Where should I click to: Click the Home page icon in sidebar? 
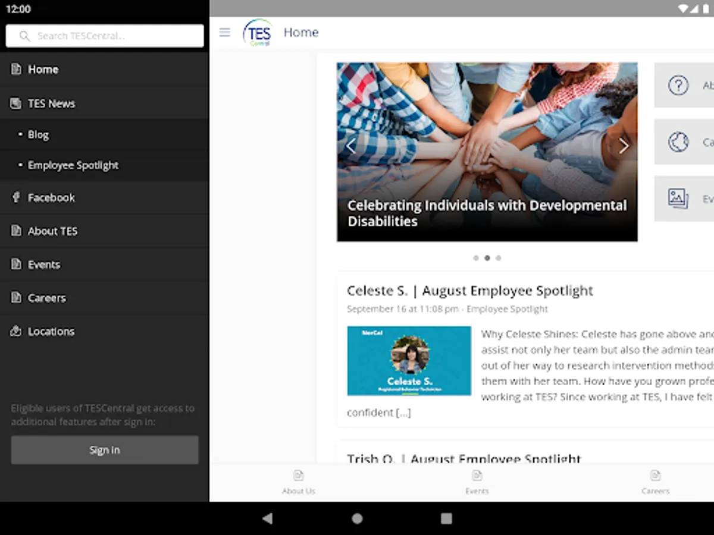point(16,69)
